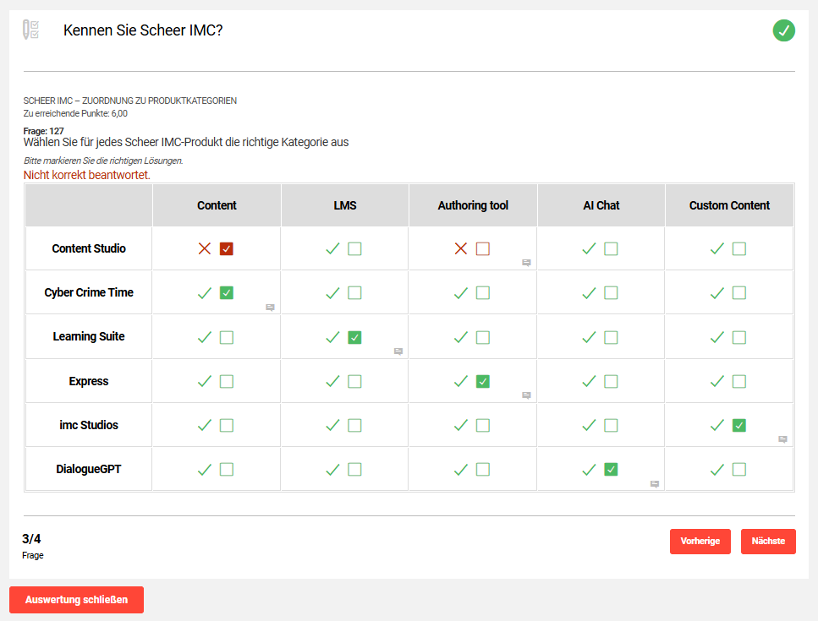This screenshot has height=621, width=818.
Task: Go to next question with Nächste
Action: pos(768,542)
